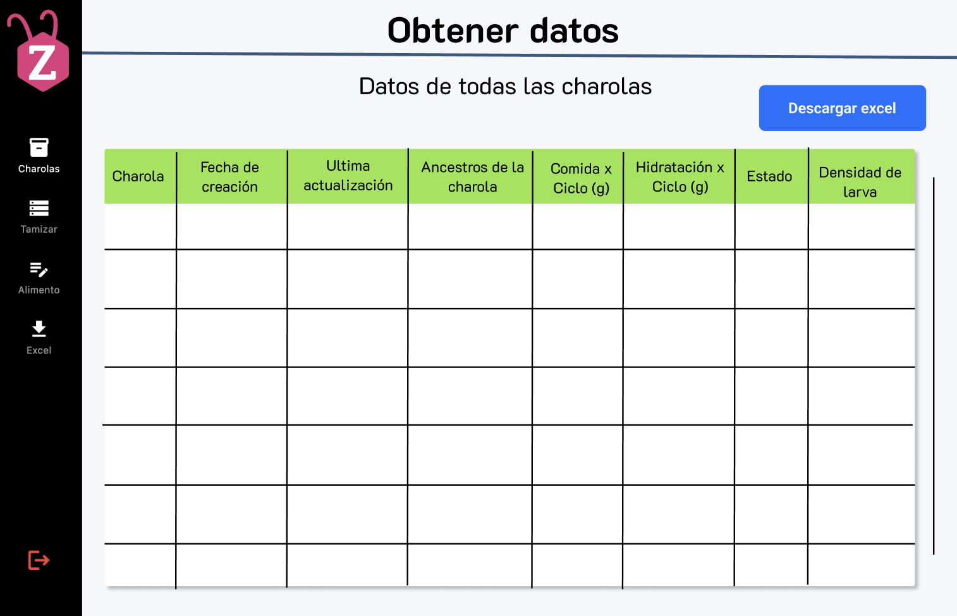Click the red logout icon
The width and height of the screenshot is (957, 616).
pyautogui.click(x=39, y=560)
